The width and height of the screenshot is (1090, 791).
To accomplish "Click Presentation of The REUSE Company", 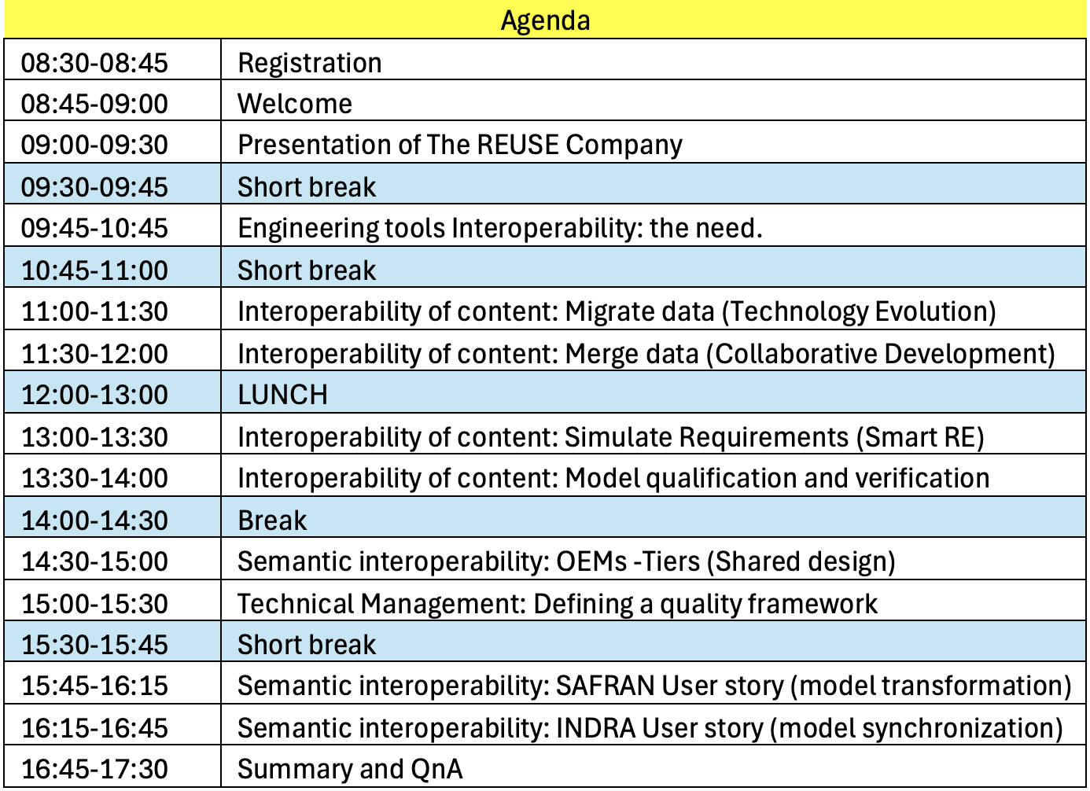I will click(460, 145).
